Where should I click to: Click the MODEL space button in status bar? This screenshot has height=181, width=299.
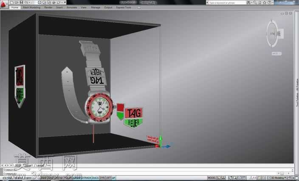(212, 178)
